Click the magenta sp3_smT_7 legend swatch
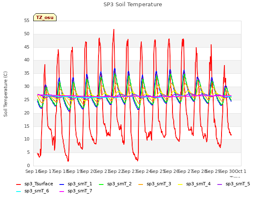This screenshot has height=199, width=266. pos(62,192)
